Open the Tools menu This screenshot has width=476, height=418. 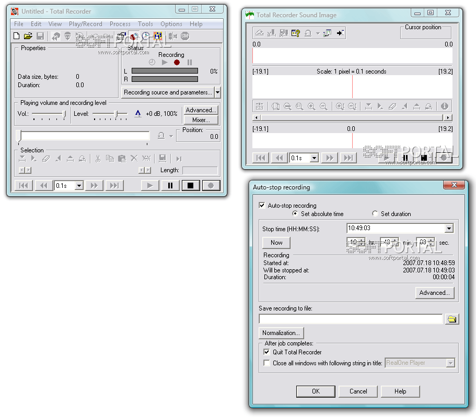click(145, 24)
